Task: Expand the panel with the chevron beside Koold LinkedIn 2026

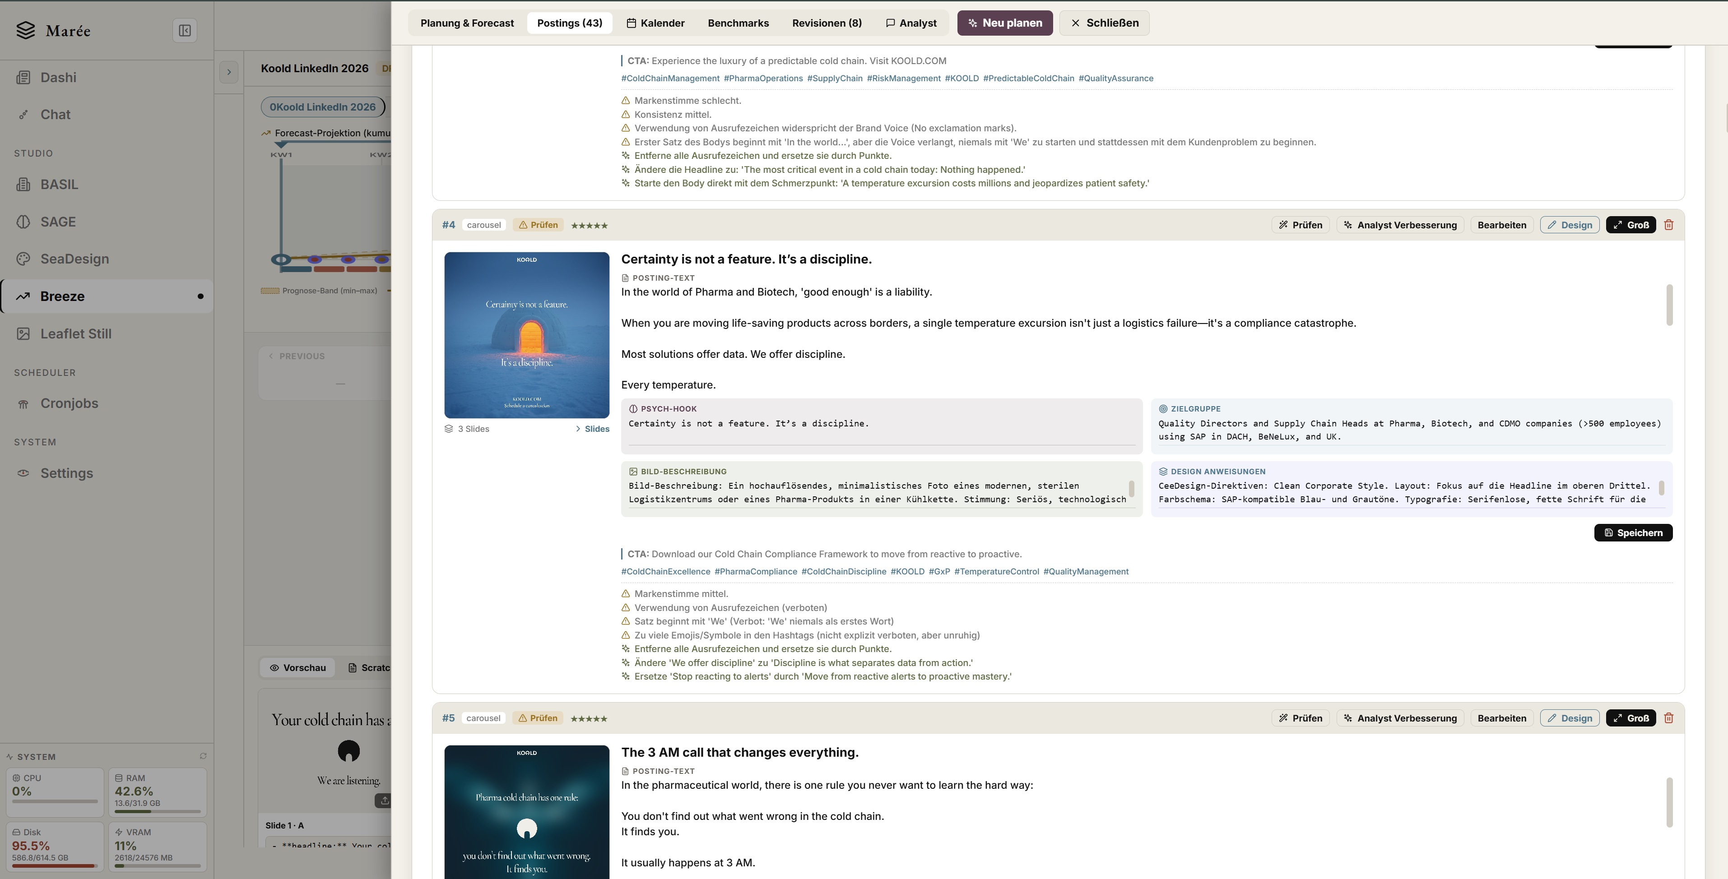Action: coord(229,72)
